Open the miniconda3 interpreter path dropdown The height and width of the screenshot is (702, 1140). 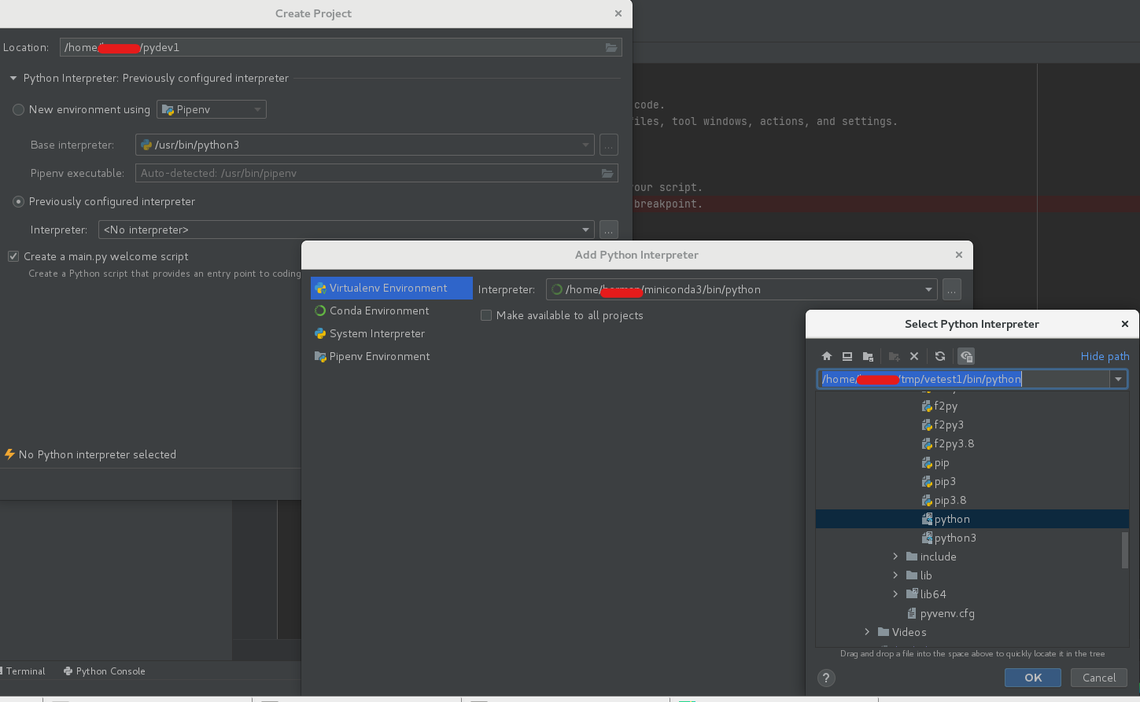tap(928, 289)
